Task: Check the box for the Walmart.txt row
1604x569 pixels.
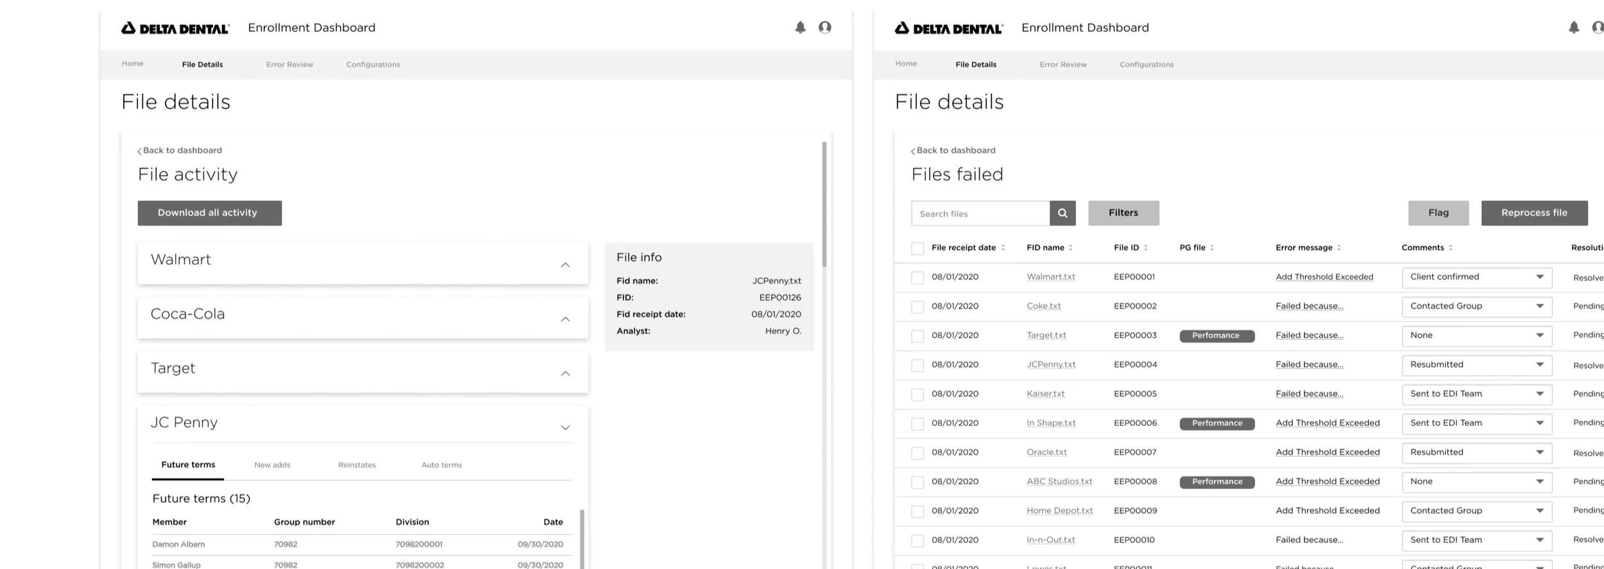Action: coord(917,278)
